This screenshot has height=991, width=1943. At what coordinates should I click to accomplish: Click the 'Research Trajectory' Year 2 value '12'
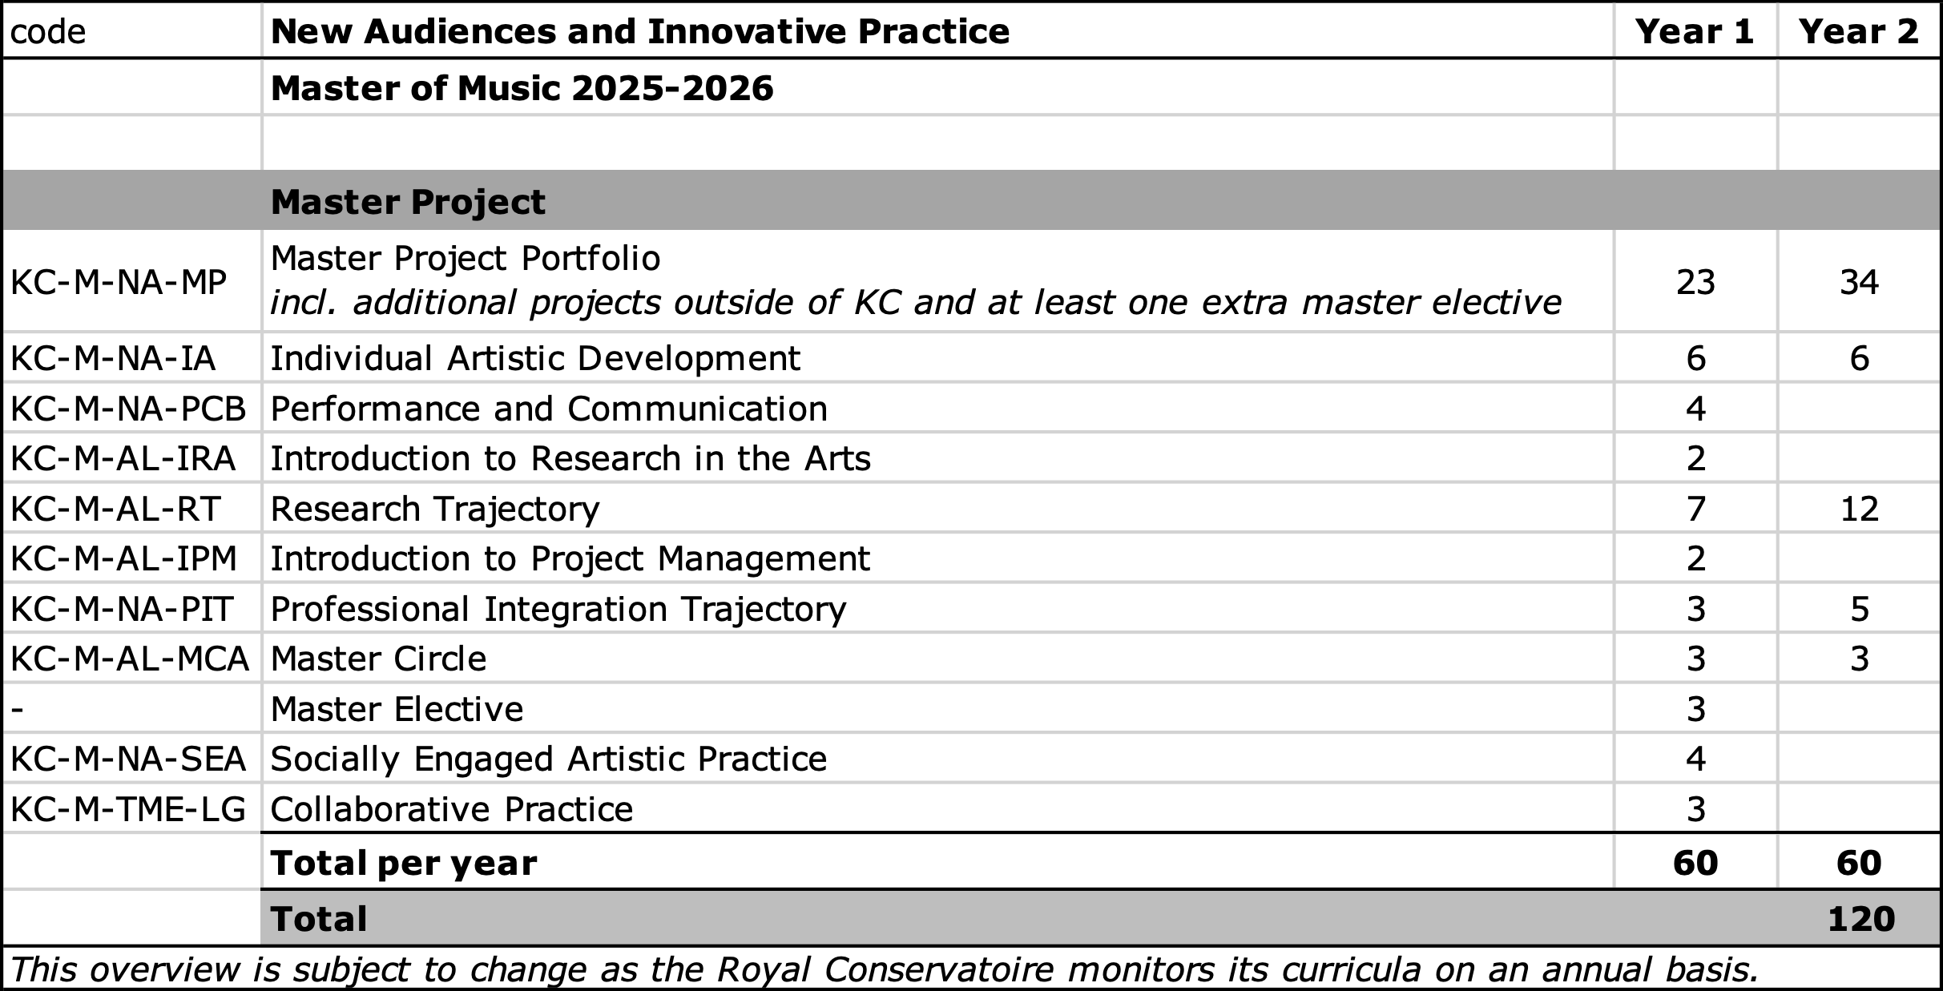click(1859, 509)
